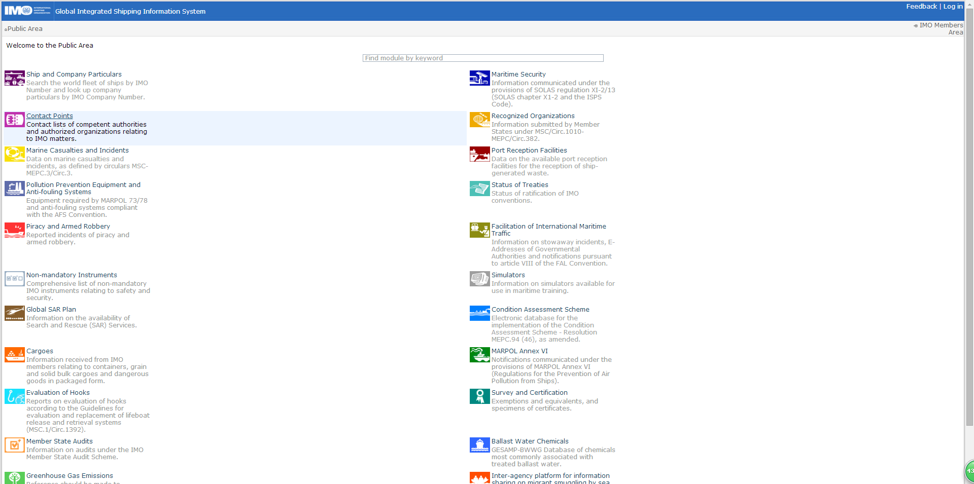974x484 pixels.
Task: Click the Contact Points magenta icon
Action: click(15, 120)
